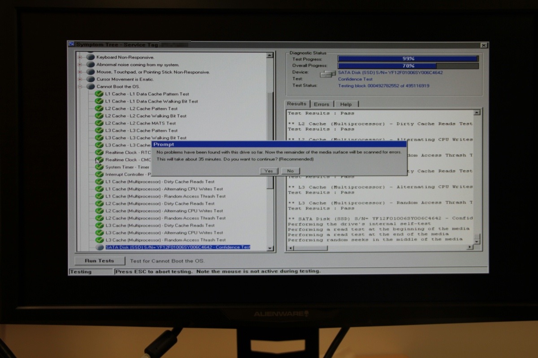
Task: Expand the Mouse, Touchpad, or Pointing Stick node
Action: (x=80, y=72)
